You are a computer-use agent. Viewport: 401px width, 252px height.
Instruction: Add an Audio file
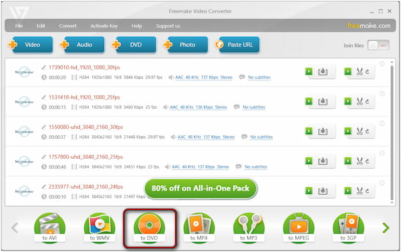click(x=82, y=45)
